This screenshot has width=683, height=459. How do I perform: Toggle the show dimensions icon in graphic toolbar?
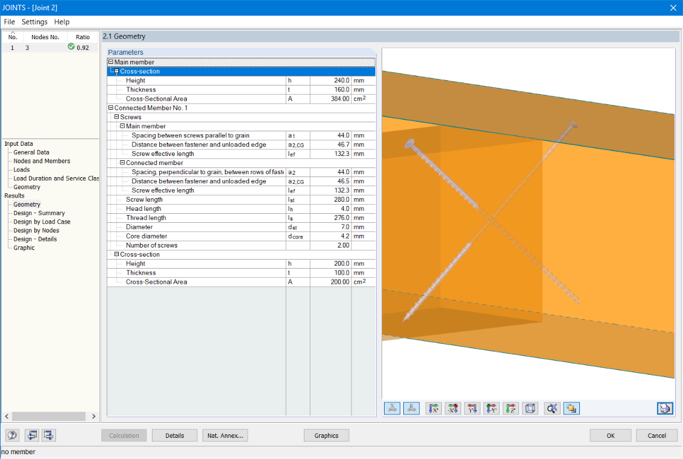392,408
